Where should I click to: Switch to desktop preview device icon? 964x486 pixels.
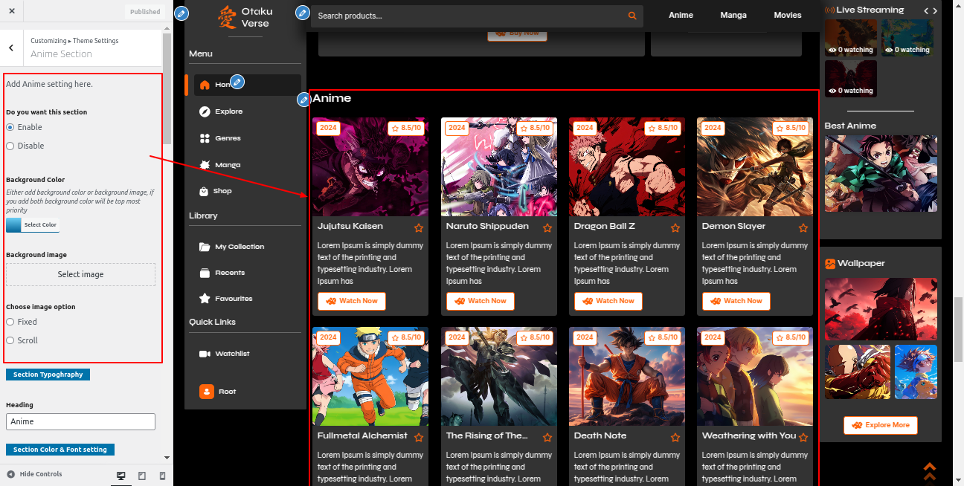pyautogui.click(x=121, y=476)
